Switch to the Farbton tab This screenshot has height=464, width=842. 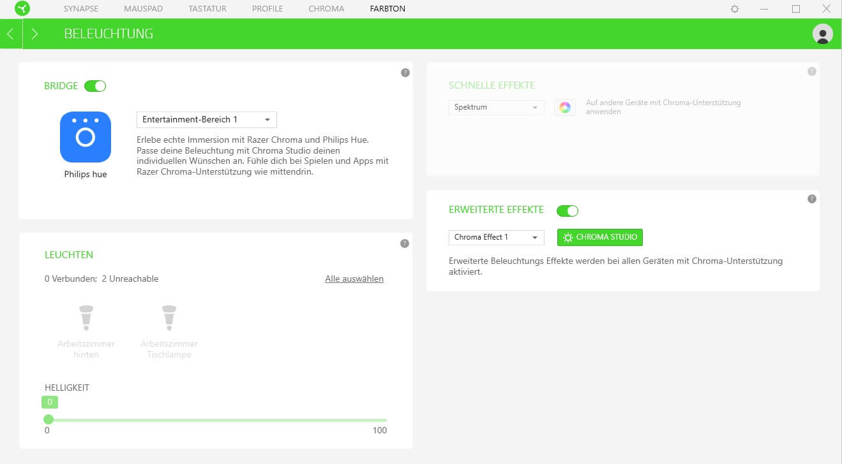click(x=387, y=9)
